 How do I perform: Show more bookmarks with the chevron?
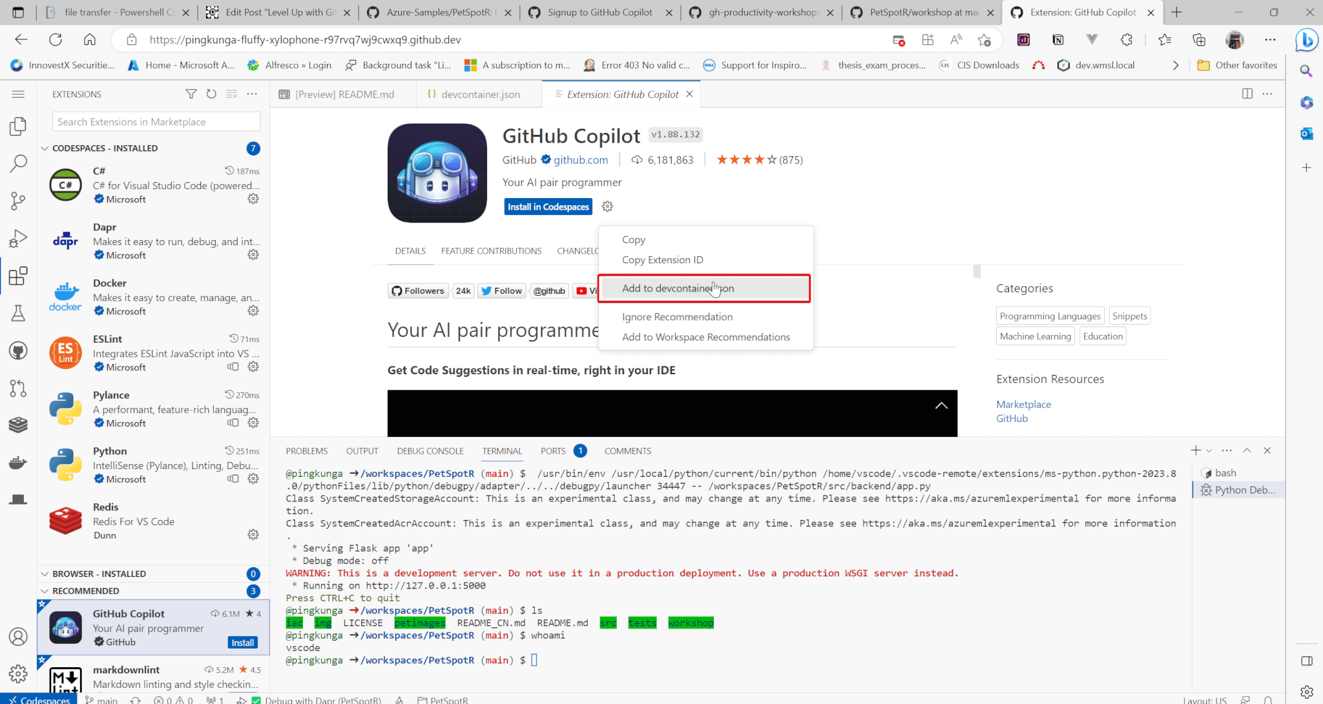1176,65
